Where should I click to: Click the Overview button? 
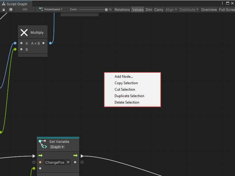209,9
